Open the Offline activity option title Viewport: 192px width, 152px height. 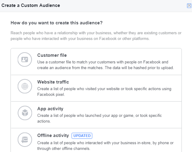[x=53, y=135]
